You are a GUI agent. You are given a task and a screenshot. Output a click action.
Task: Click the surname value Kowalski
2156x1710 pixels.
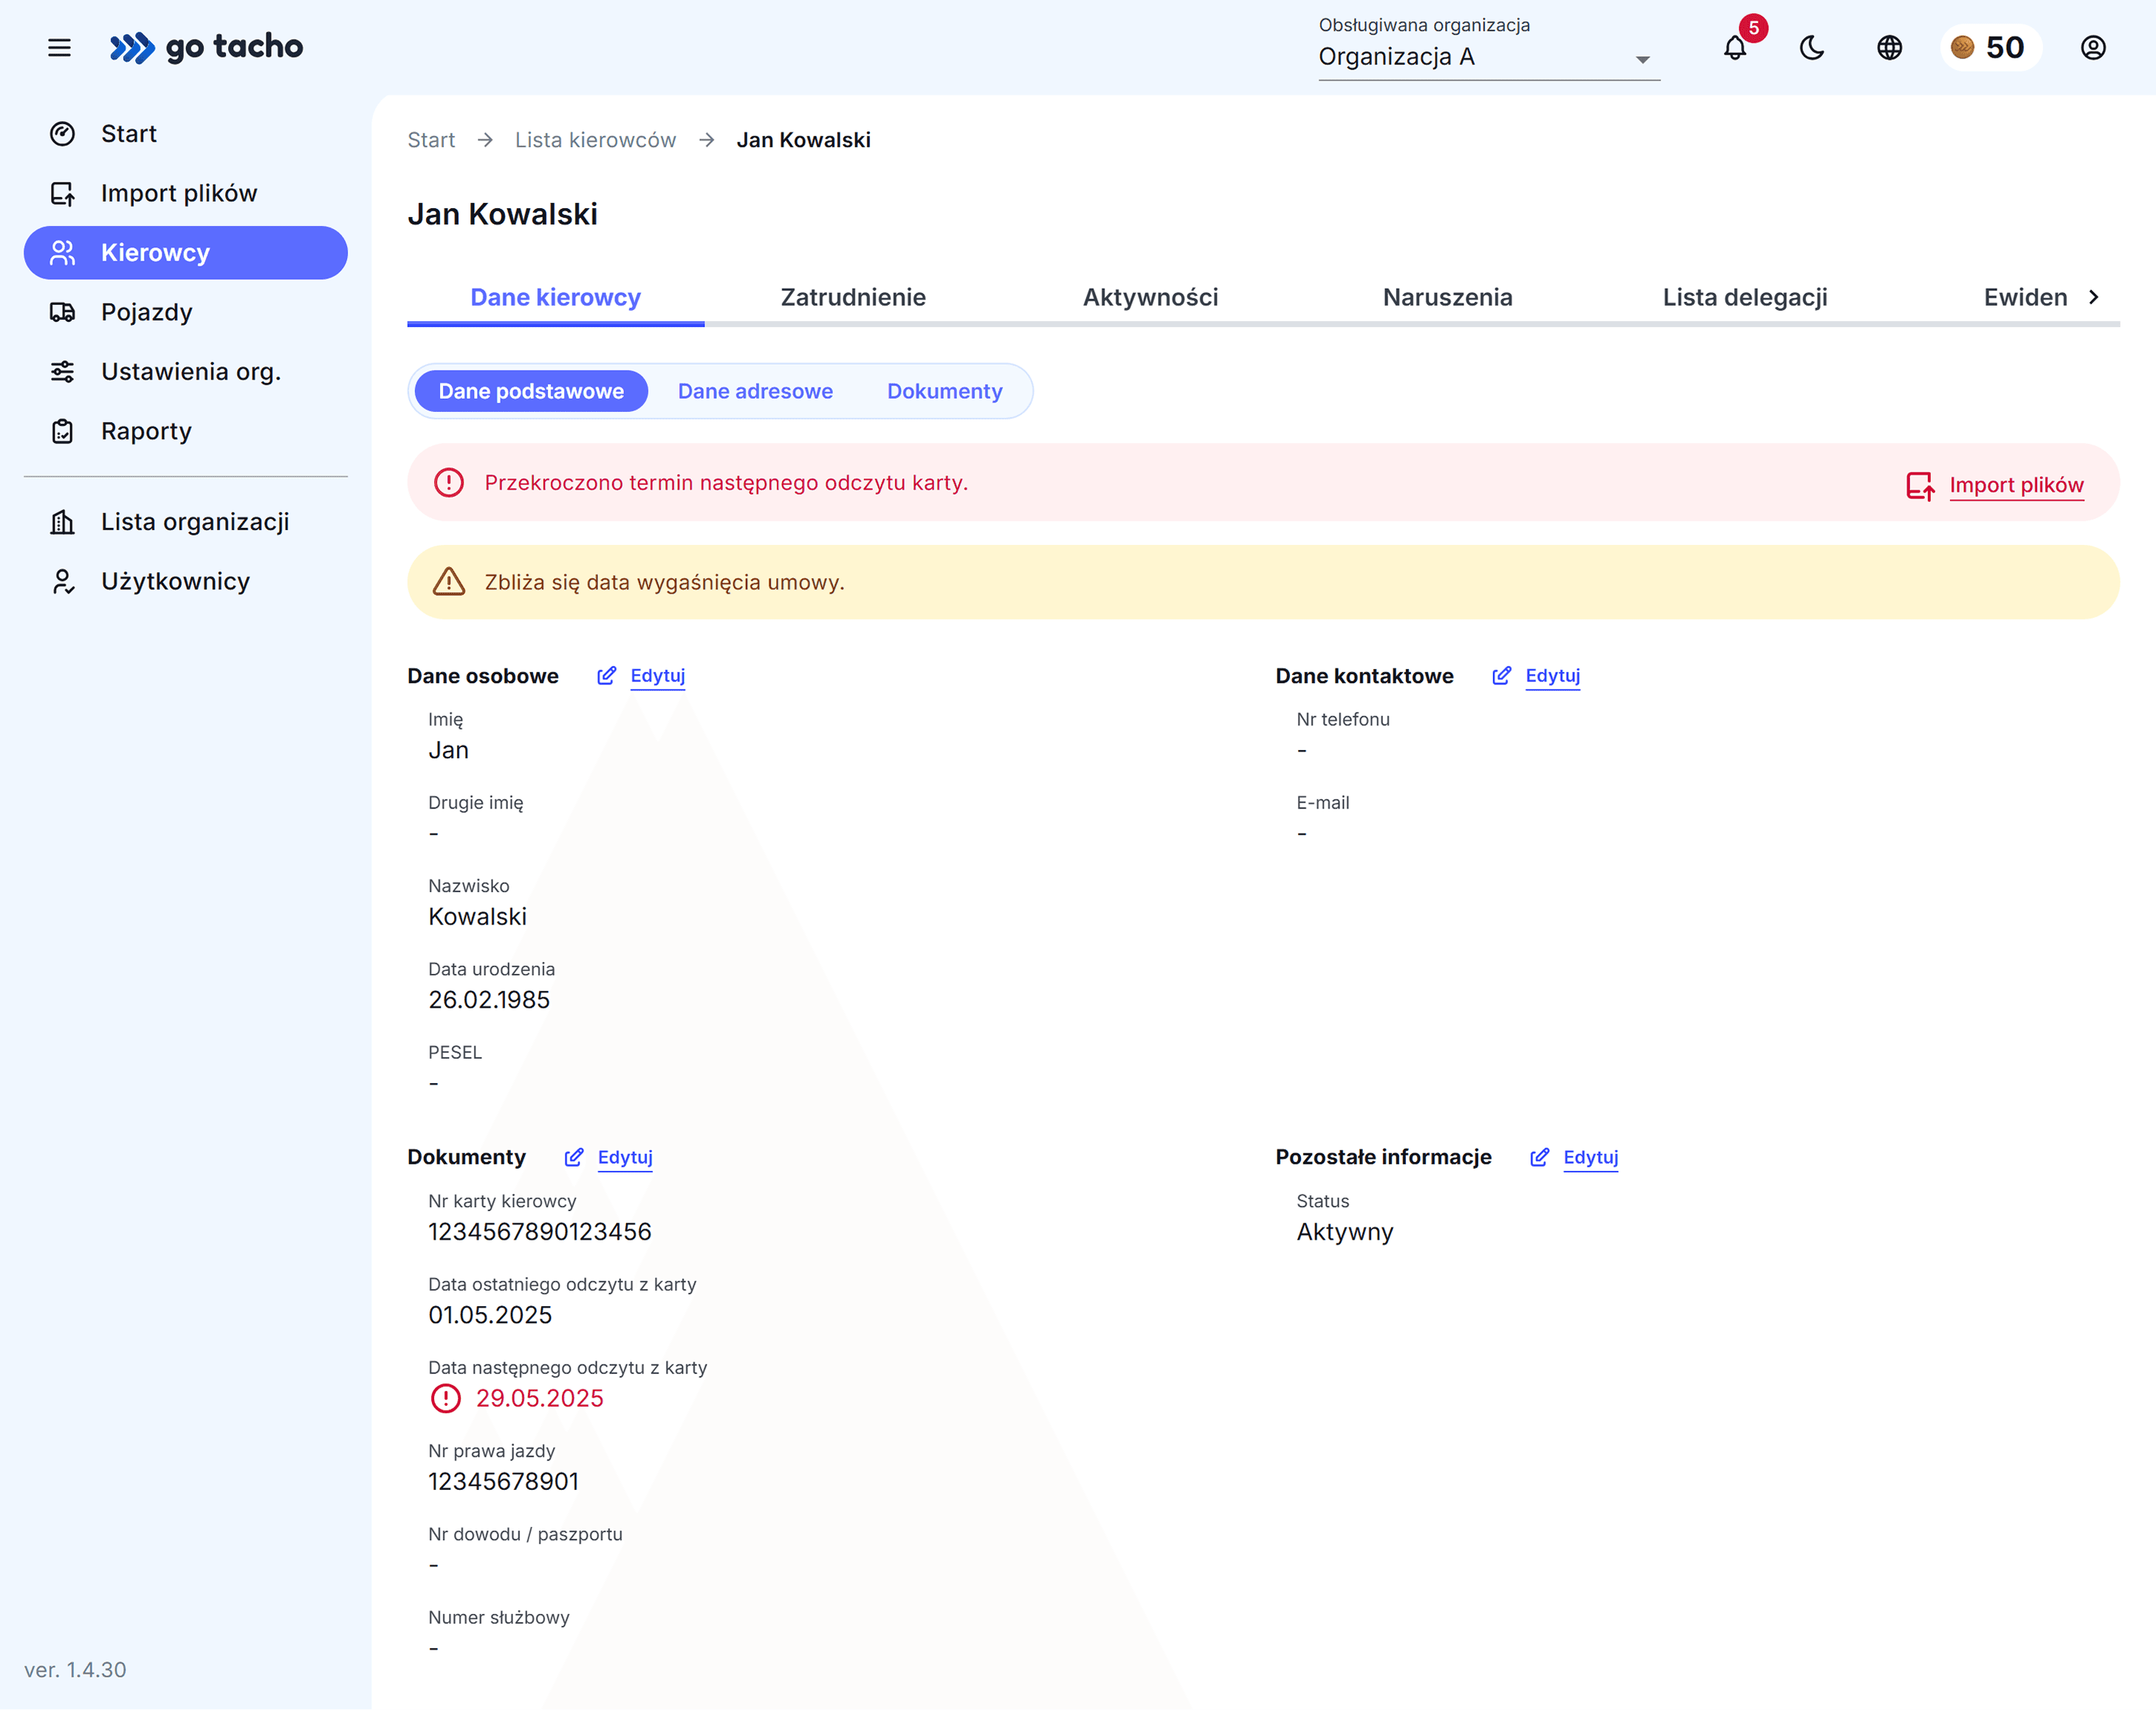coord(477,917)
